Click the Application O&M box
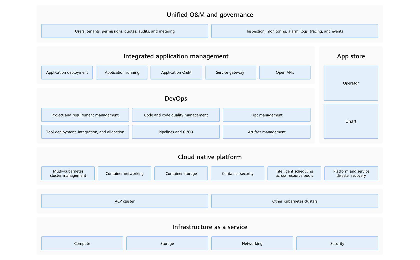Viewport: 420px width, 260px height. [176, 73]
